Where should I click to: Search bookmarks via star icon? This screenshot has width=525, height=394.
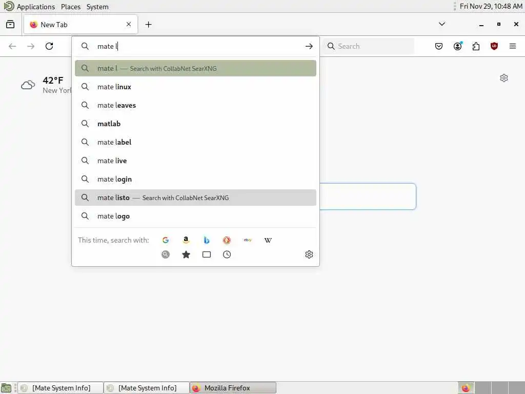point(186,254)
